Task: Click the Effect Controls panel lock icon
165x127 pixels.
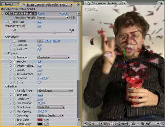Action: pos(23,5)
